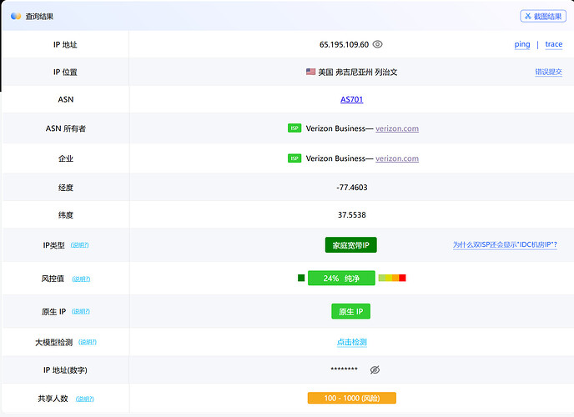Select location text 美国 弗吉尼亚州 列治文
574x417 pixels.
357,72
